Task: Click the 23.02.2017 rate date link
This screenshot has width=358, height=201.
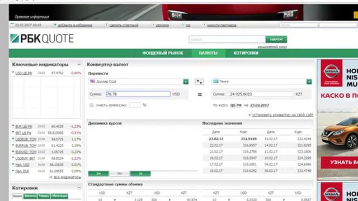Action: pos(260,106)
